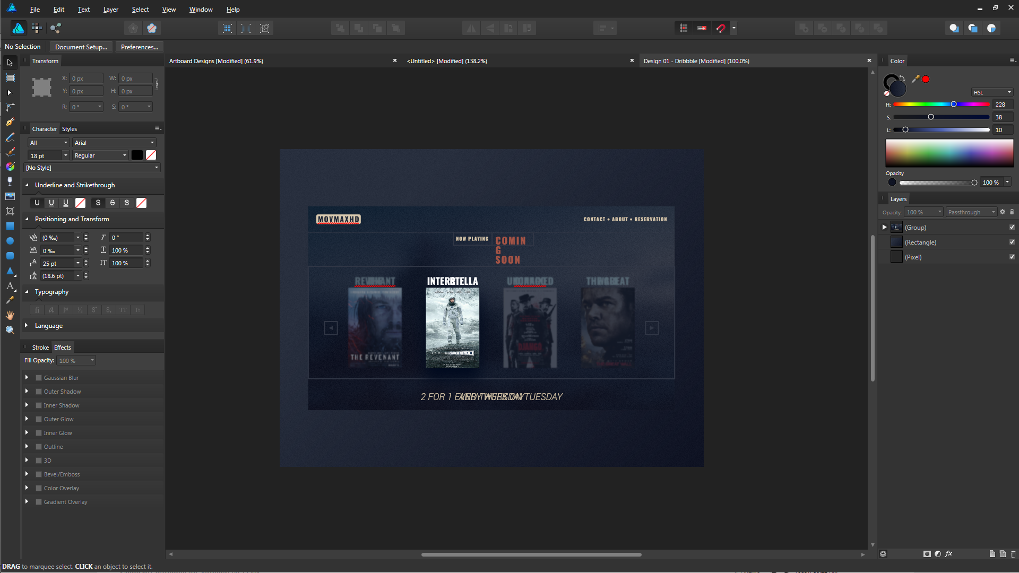Expand the Language section
This screenshot has width=1019, height=573.
(27, 325)
